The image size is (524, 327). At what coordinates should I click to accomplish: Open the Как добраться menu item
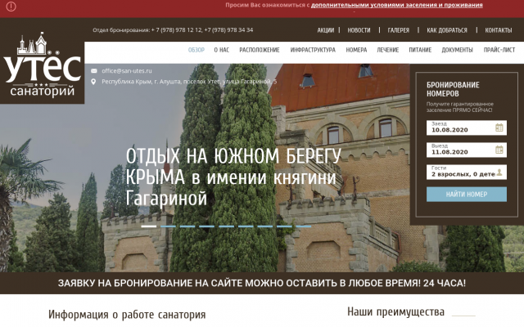pyautogui.click(x=447, y=30)
